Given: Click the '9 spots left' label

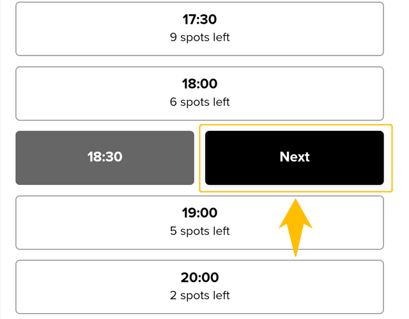Looking at the screenshot, I should click(x=200, y=38).
